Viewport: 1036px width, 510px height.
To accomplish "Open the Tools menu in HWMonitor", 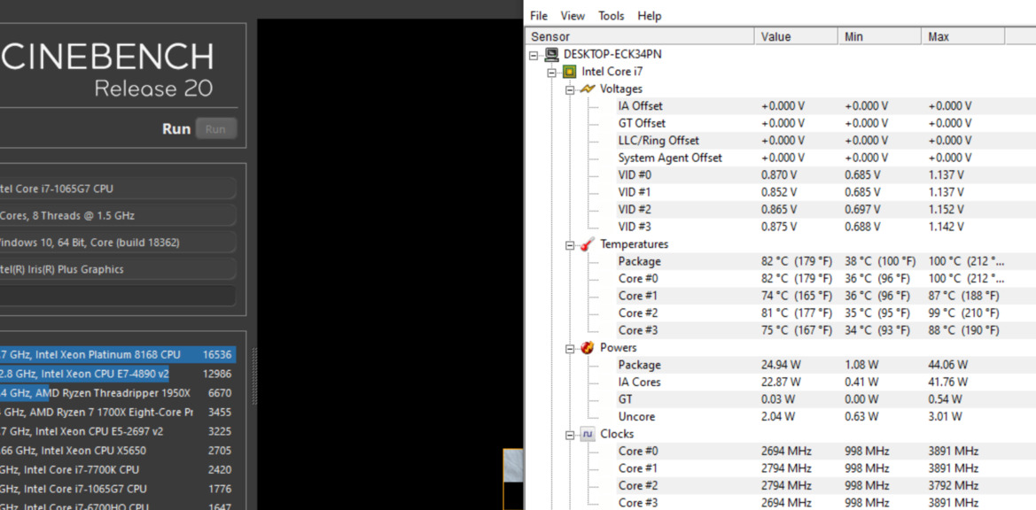I will pyautogui.click(x=611, y=16).
